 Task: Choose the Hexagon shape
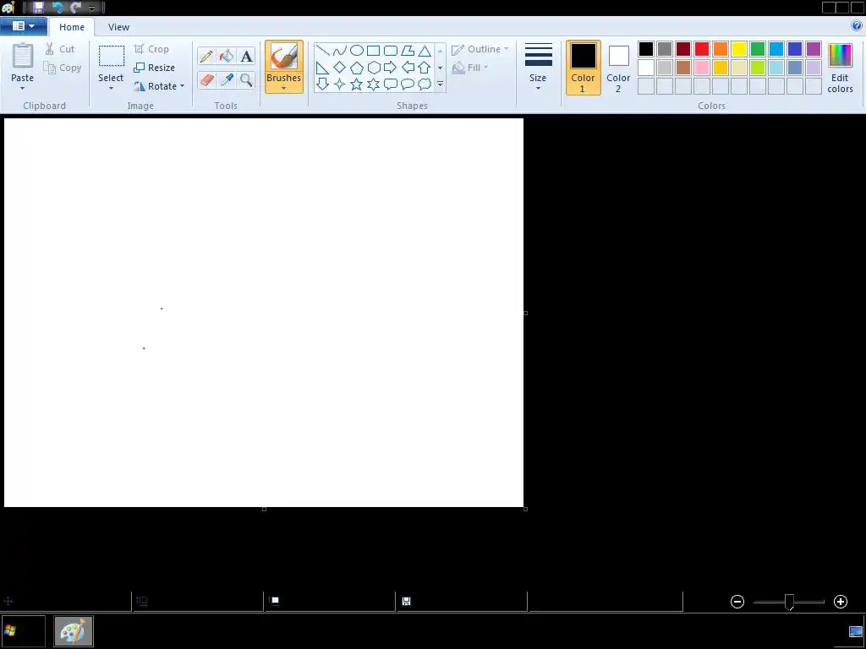pyautogui.click(x=373, y=68)
